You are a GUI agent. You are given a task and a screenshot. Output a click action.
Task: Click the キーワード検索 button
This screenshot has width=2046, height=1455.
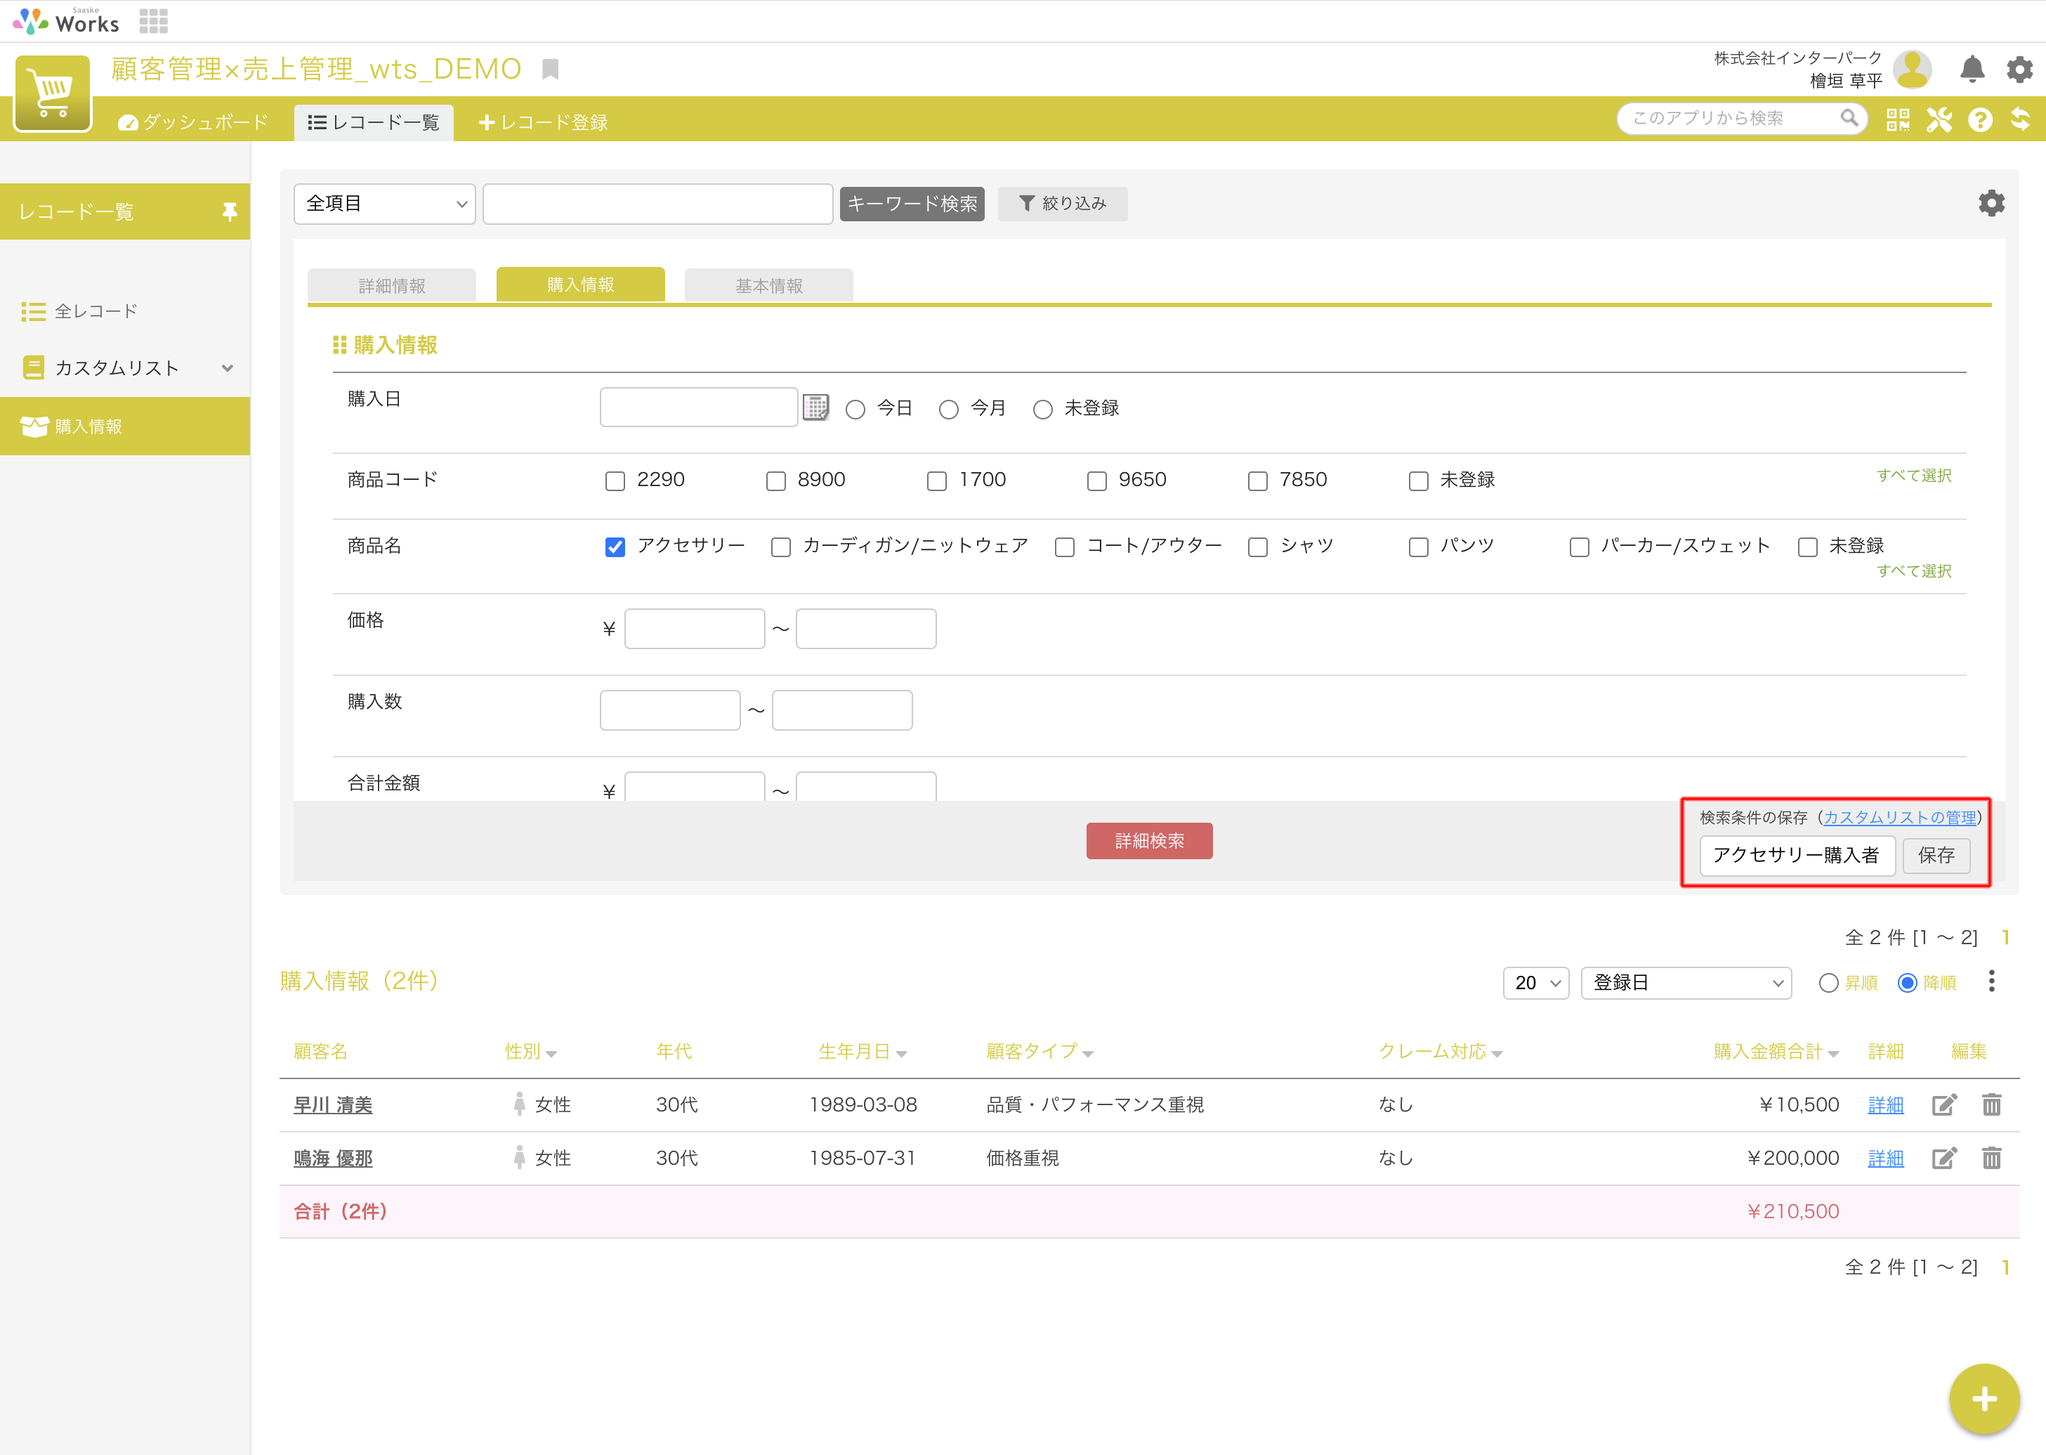coord(912,203)
